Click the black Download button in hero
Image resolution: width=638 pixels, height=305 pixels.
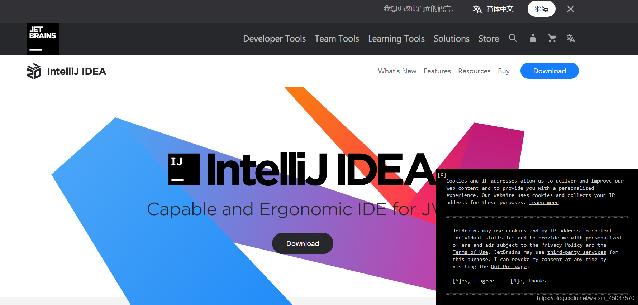[303, 243]
